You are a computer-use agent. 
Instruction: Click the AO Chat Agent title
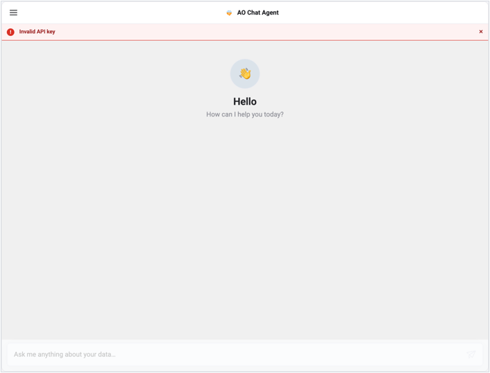257,12
